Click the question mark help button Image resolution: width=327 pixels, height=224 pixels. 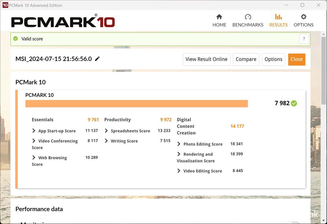tap(304, 39)
